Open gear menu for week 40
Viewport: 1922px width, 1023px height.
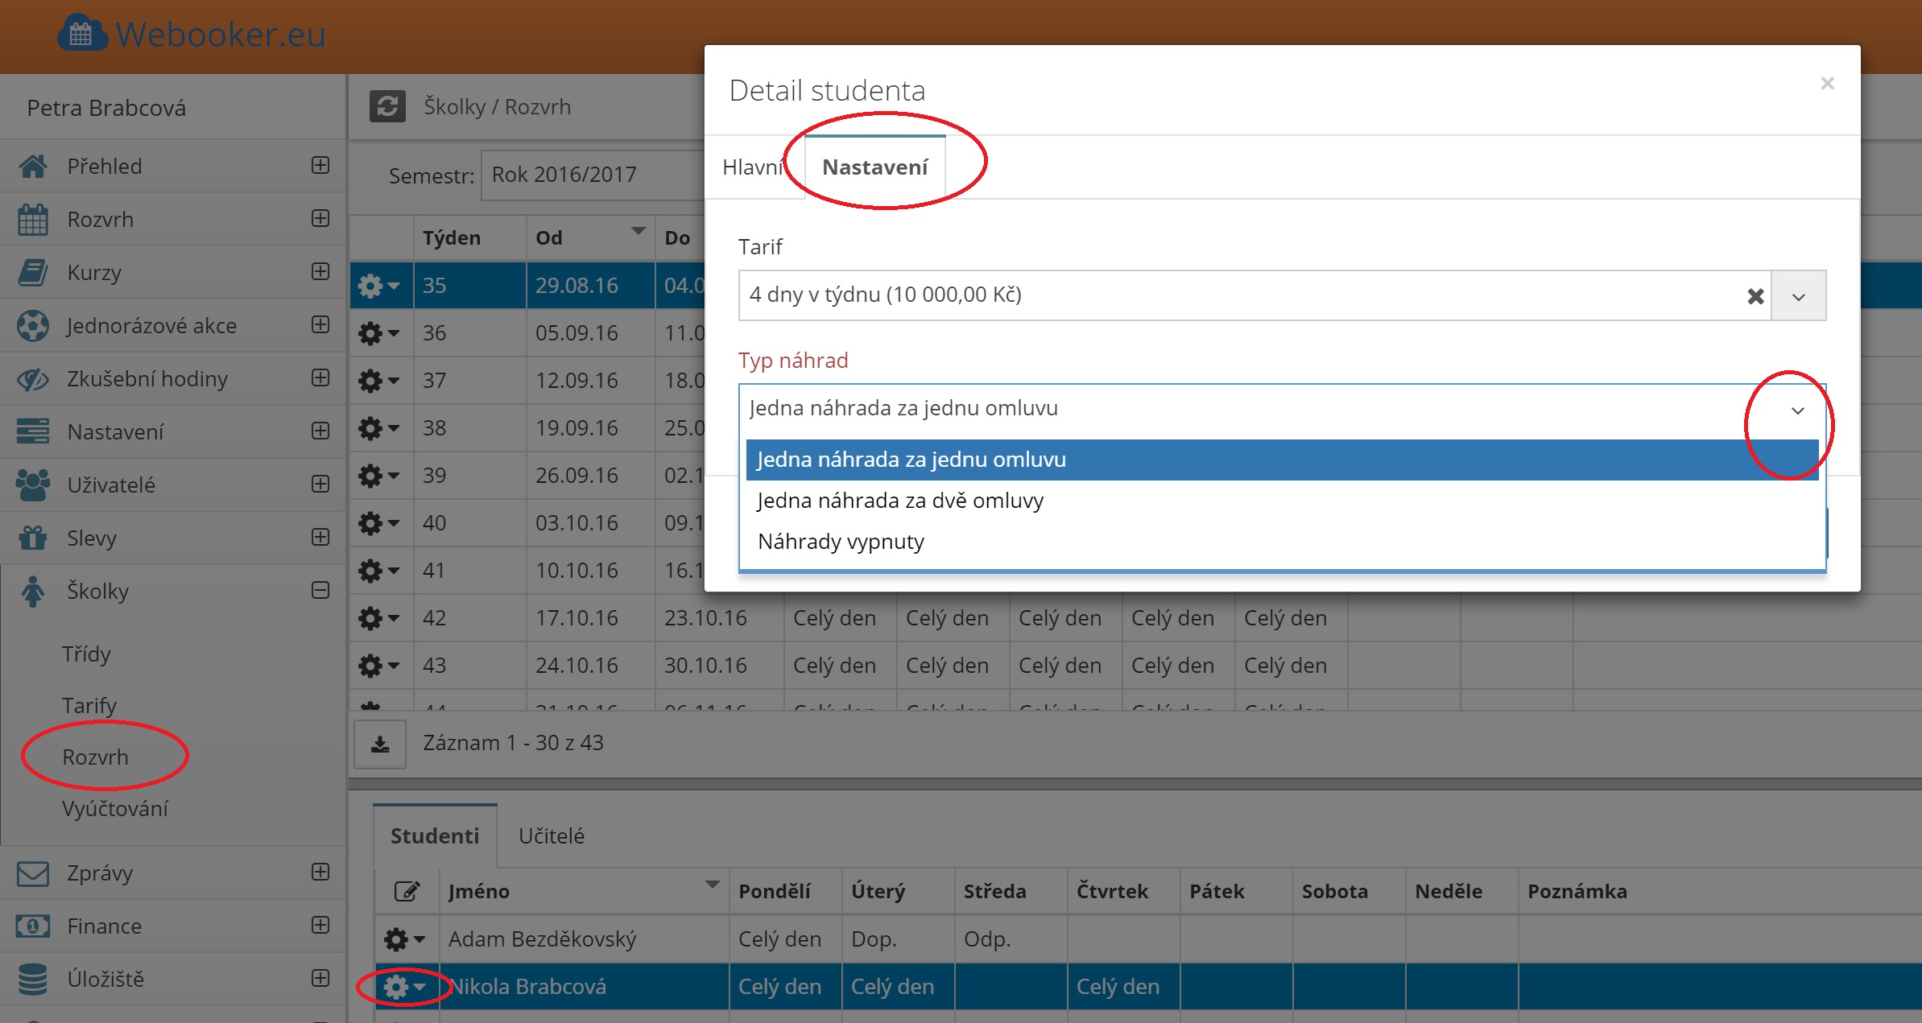[x=379, y=523]
